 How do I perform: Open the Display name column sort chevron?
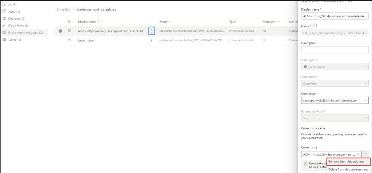[x=103, y=22]
